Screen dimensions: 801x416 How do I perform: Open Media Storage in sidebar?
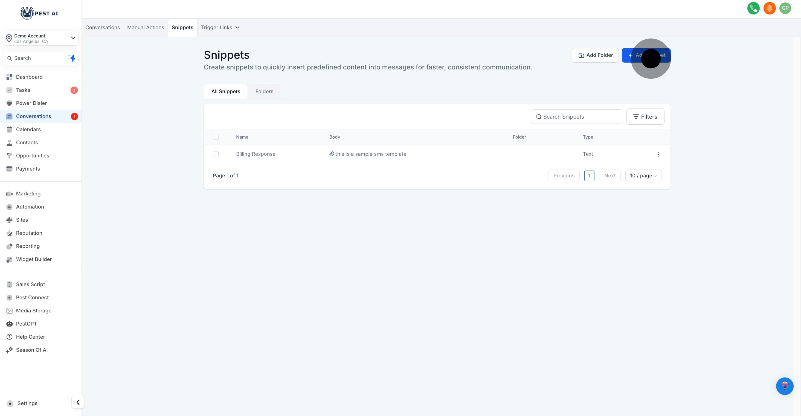(x=34, y=311)
